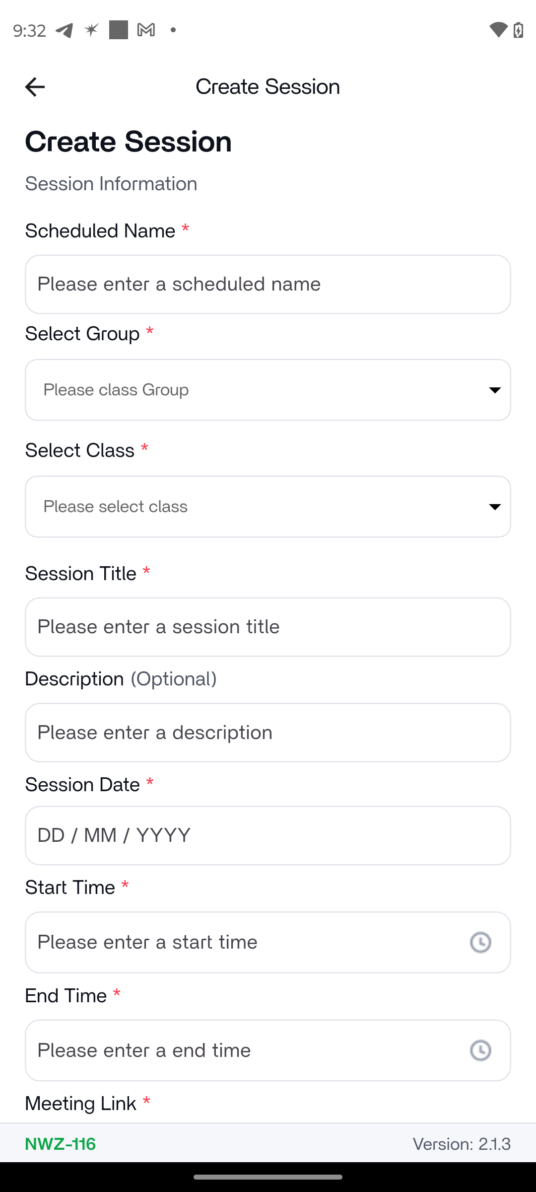This screenshot has height=1192, width=536.
Task: Tap the NWZ-116 label in footer
Action: pyautogui.click(x=61, y=1144)
